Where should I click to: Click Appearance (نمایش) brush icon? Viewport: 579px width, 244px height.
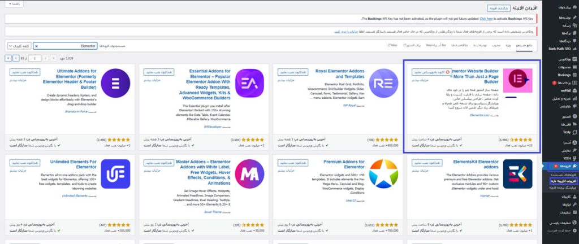click(575, 150)
